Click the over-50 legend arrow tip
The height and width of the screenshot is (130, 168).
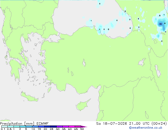tap(84, 127)
